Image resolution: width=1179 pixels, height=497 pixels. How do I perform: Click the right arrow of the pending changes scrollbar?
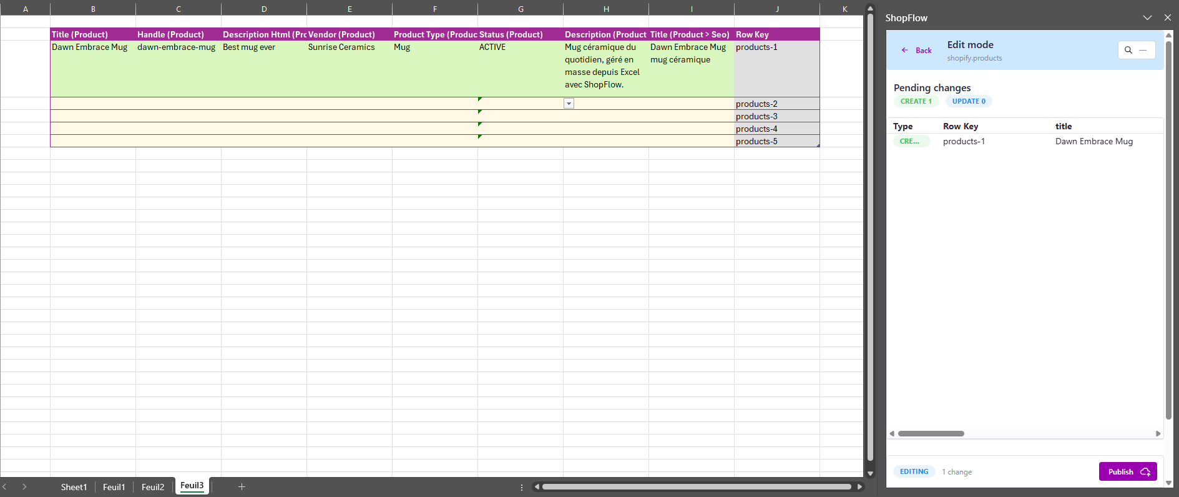coord(1158,433)
